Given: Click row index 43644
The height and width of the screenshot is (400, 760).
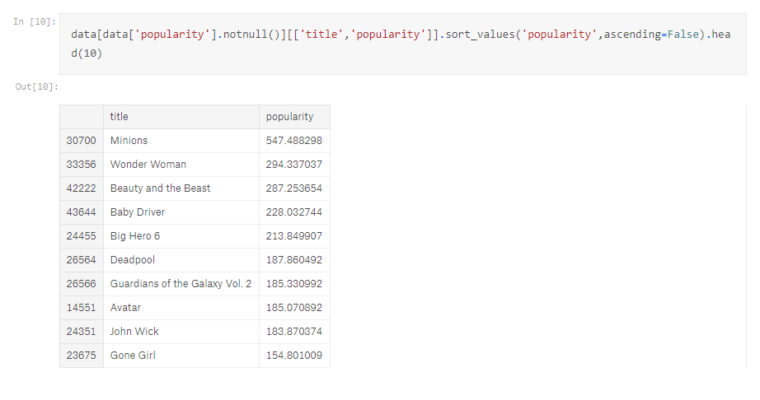Looking at the screenshot, I should pos(82,212).
